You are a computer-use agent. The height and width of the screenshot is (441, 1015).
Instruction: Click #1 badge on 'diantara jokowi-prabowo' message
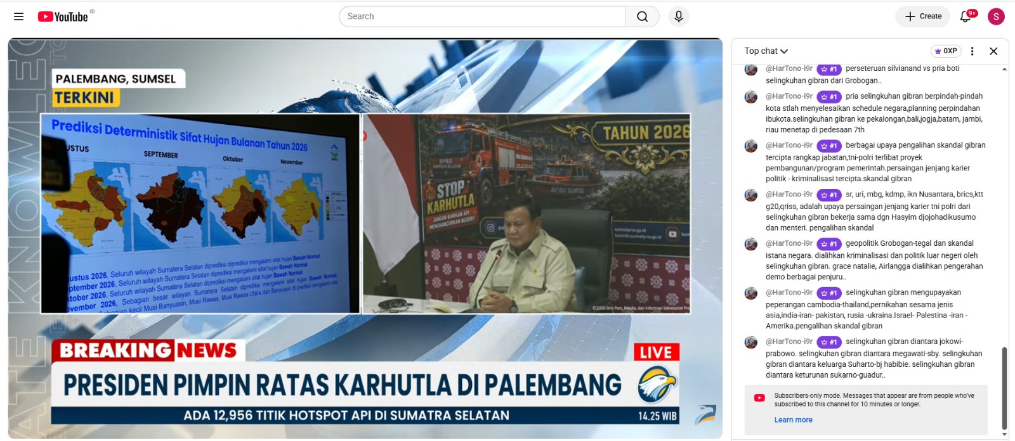click(829, 342)
